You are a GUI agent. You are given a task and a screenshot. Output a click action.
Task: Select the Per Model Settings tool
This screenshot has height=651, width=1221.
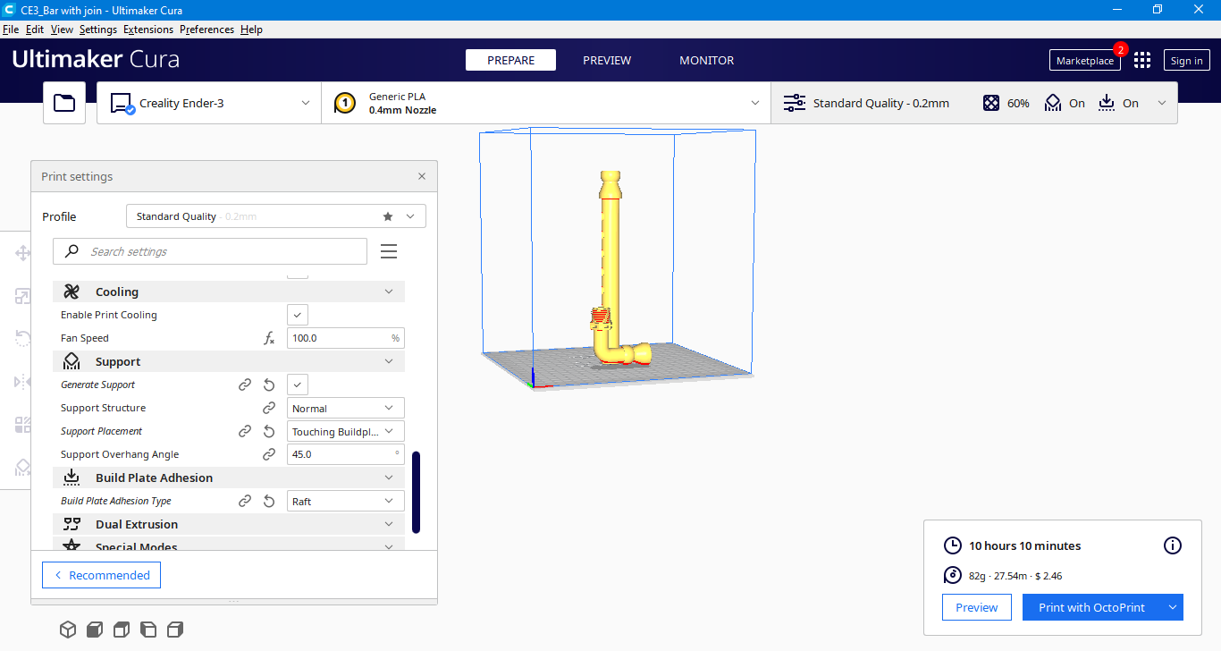click(23, 425)
